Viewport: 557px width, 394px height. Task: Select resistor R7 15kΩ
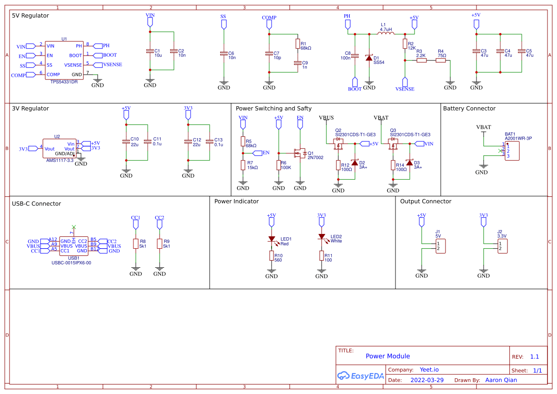243,165
